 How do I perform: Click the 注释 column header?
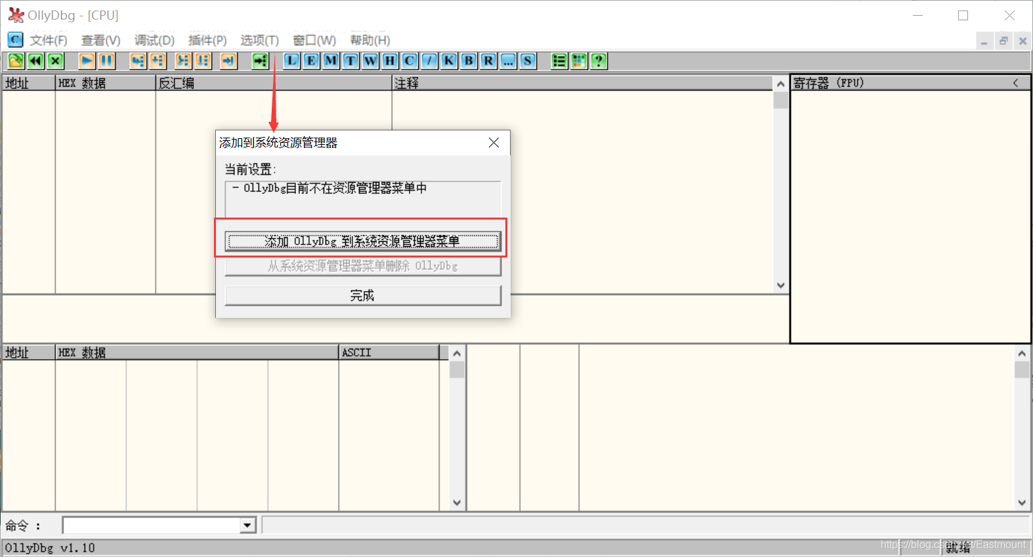(x=582, y=83)
